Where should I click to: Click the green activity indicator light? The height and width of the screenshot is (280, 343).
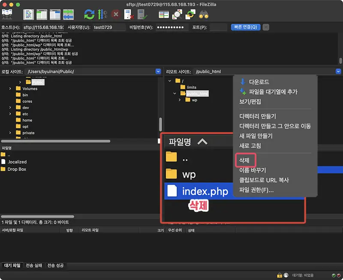(x=334, y=275)
